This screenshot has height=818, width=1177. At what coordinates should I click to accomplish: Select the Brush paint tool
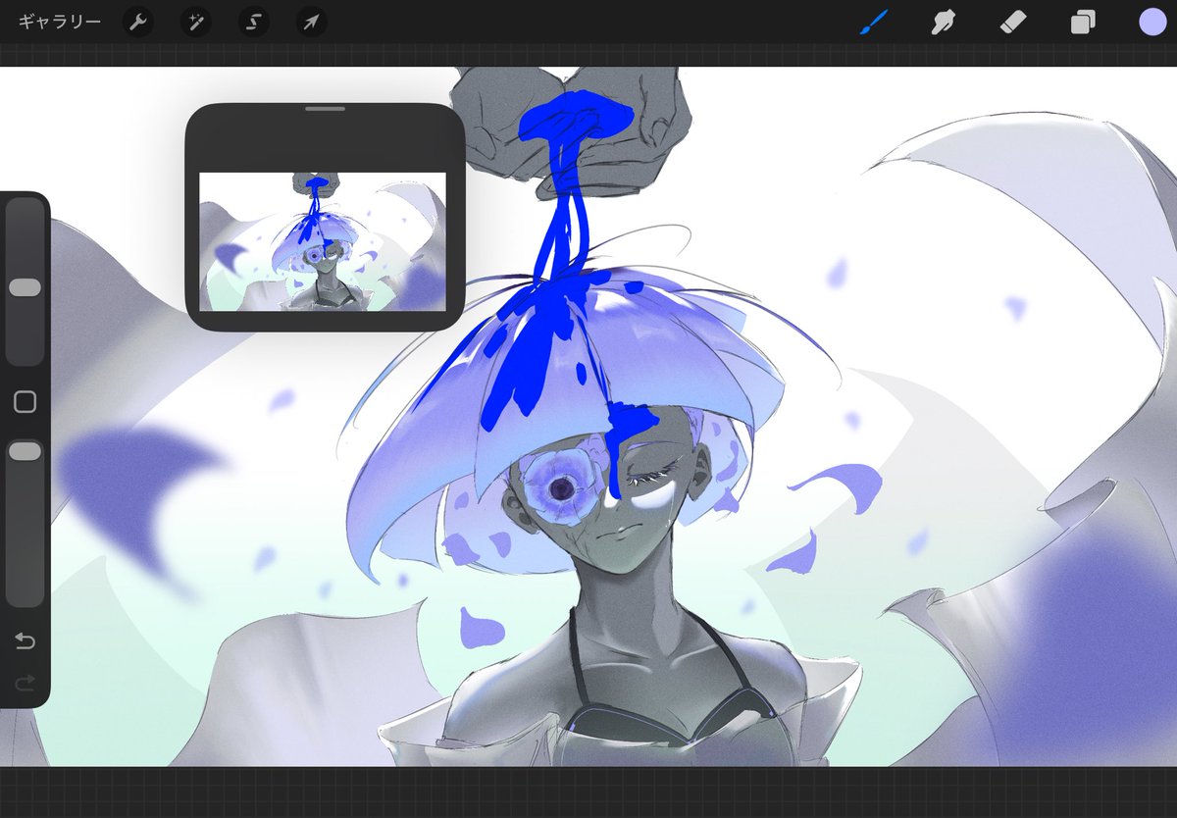coord(873,22)
